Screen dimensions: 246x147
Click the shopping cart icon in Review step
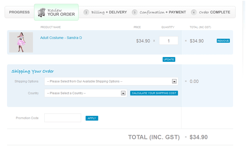coord(42,13)
